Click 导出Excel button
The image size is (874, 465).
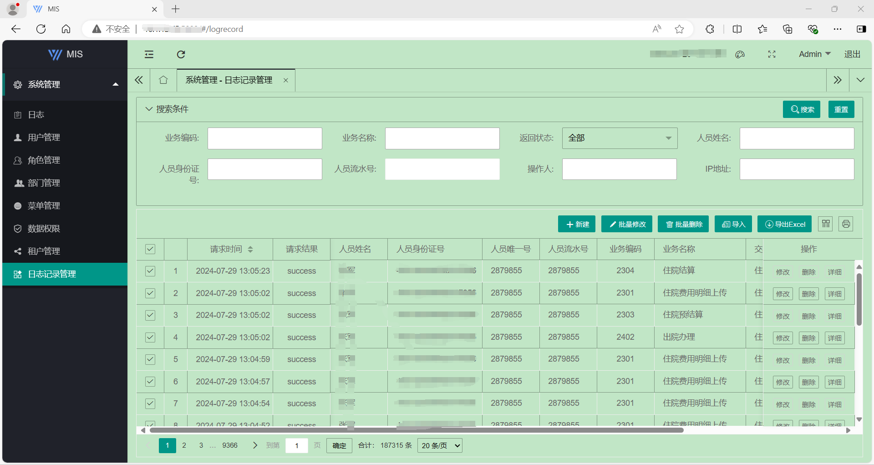(x=784, y=224)
